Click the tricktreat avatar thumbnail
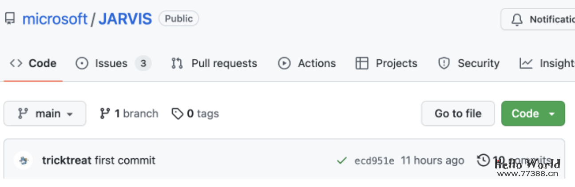 point(23,160)
